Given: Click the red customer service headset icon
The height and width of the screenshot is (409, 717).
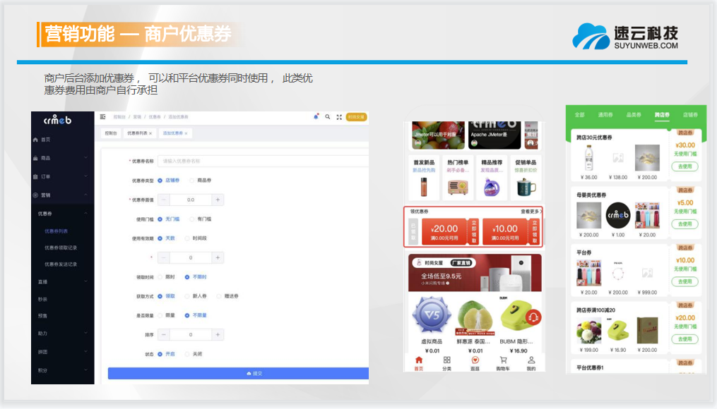Looking at the screenshot, I should (533, 317).
